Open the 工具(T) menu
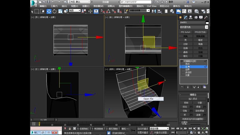This screenshot has height=135, width=240. pyautogui.click(x=54, y=6)
